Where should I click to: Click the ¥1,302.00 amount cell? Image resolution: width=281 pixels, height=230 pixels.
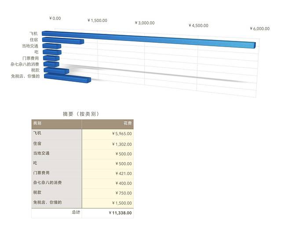pos(107,144)
